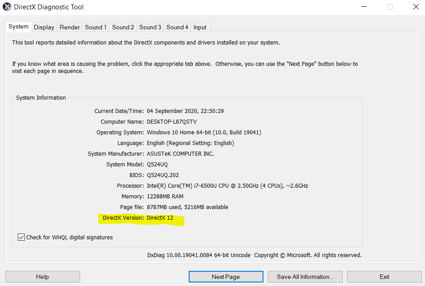This screenshot has width=425, height=286.
Task: Open the Input tab
Action: point(200,27)
